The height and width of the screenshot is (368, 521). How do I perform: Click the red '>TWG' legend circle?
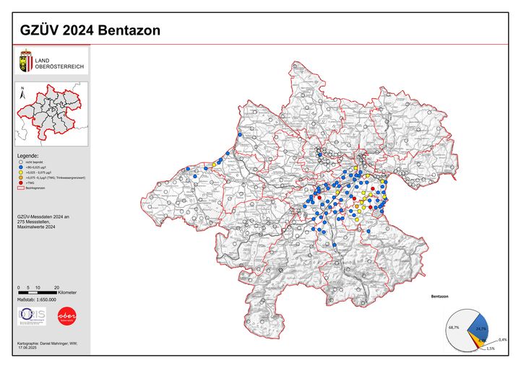[20, 184]
